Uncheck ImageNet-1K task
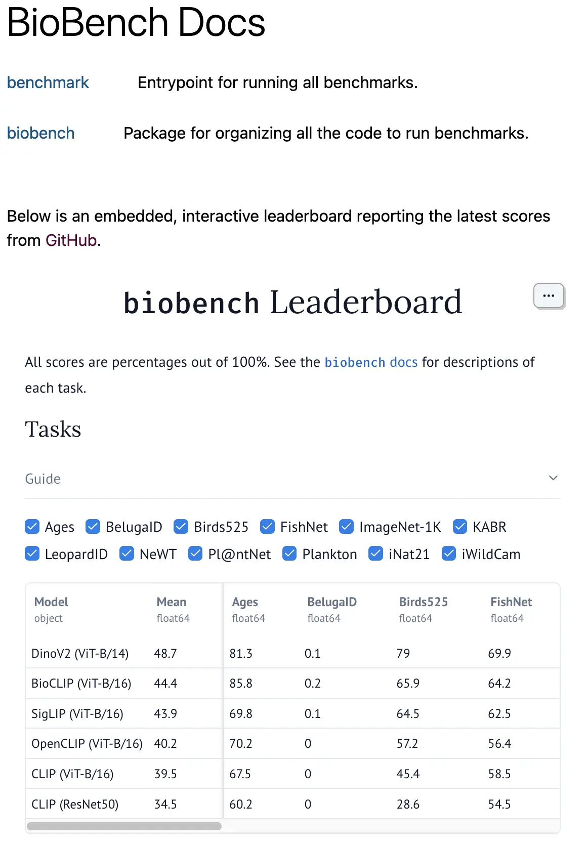Screen dimensions: 587x846 (346, 527)
